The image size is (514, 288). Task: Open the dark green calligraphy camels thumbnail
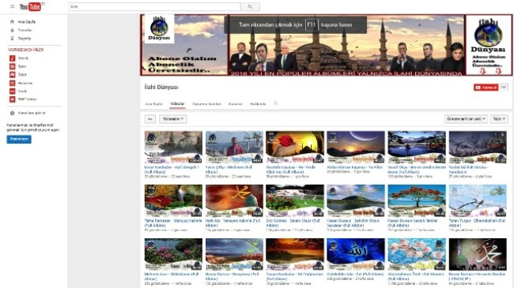tap(478, 254)
